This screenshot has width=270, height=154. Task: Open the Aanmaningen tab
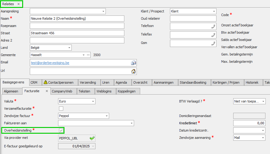coord(164,82)
